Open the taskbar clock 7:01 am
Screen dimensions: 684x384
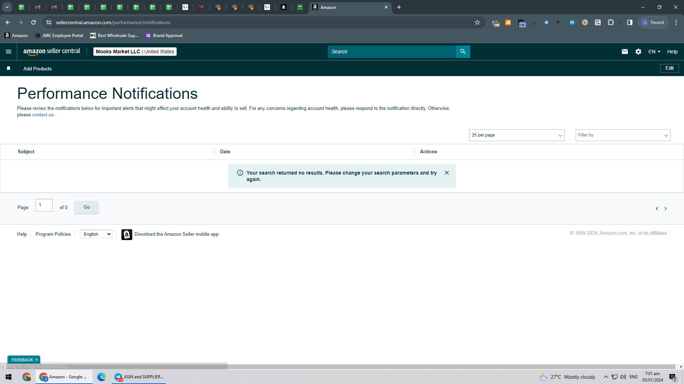coord(653,377)
